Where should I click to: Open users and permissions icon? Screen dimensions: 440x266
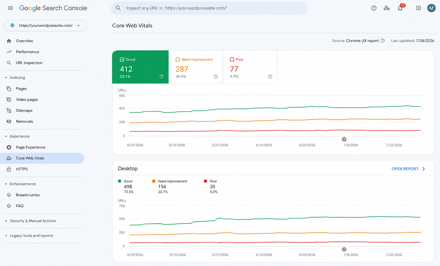(386, 8)
